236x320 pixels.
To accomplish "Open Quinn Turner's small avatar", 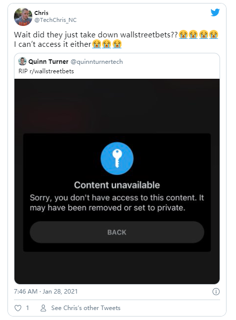I will 22,61.
